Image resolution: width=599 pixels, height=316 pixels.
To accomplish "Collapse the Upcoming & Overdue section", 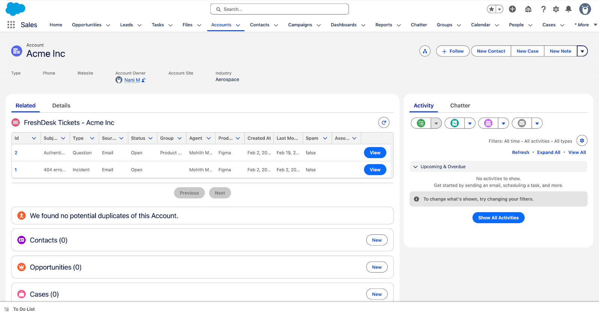I will tap(416, 167).
